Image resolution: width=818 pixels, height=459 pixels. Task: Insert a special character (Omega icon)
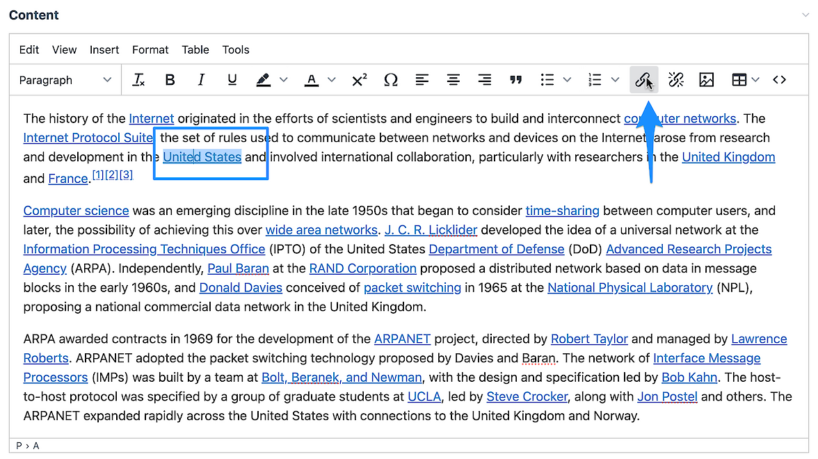(391, 80)
